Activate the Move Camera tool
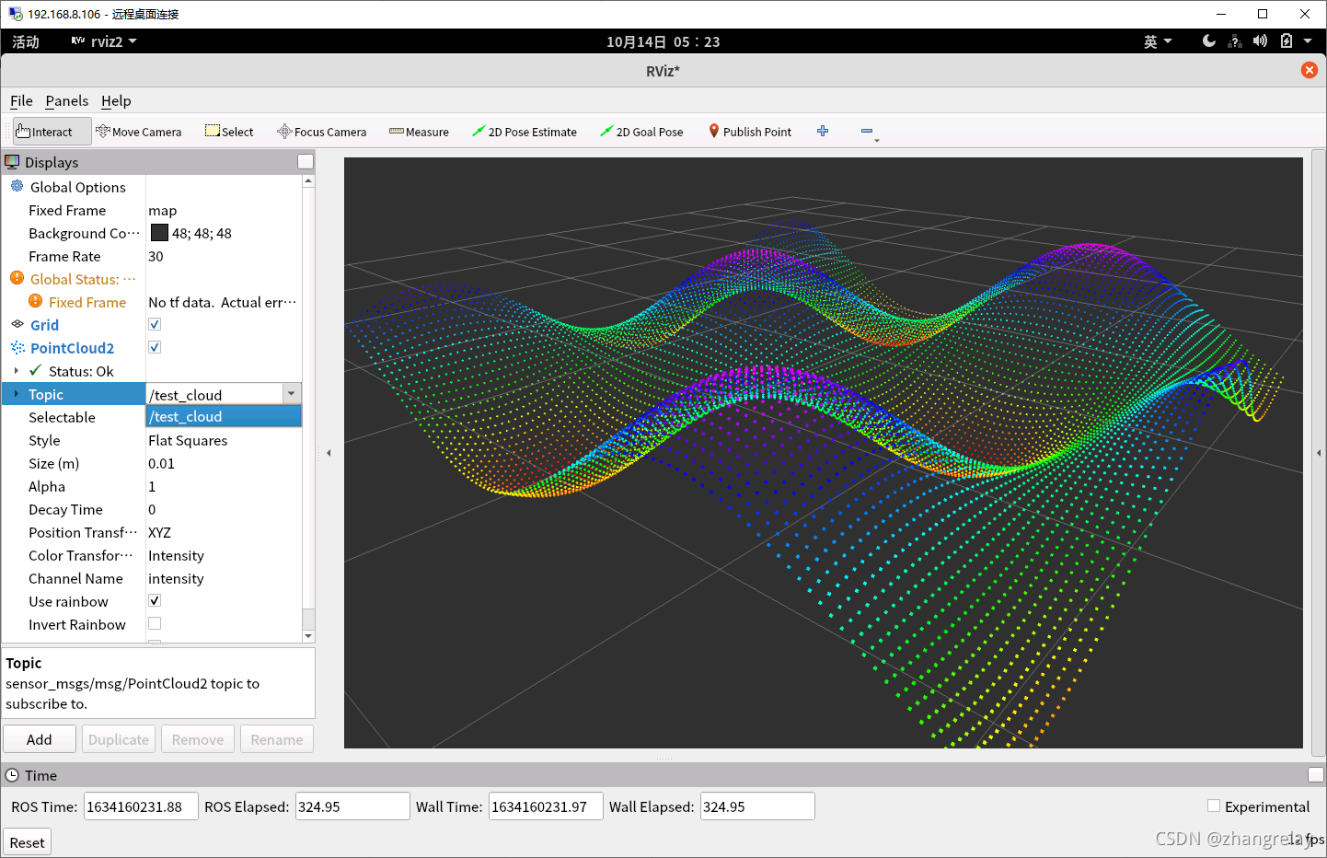The height and width of the screenshot is (858, 1327). coord(139,132)
